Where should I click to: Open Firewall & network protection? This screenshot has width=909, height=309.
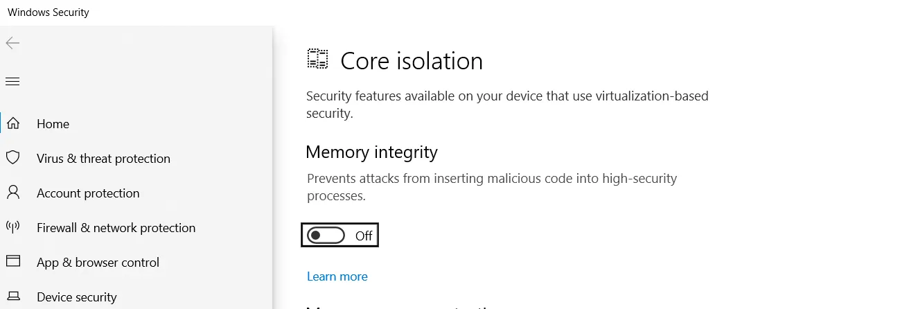coord(116,228)
